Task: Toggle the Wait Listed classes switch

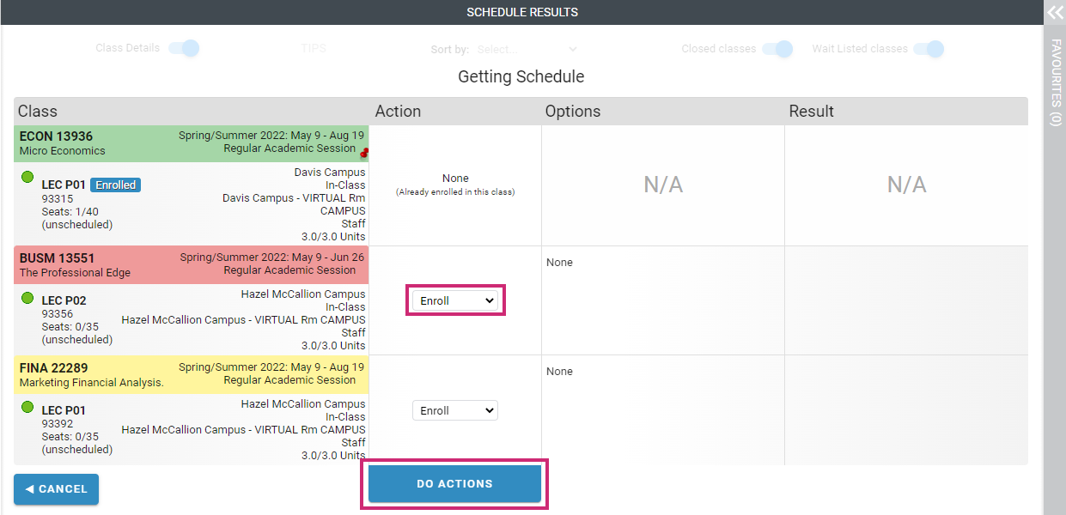Action: point(929,49)
